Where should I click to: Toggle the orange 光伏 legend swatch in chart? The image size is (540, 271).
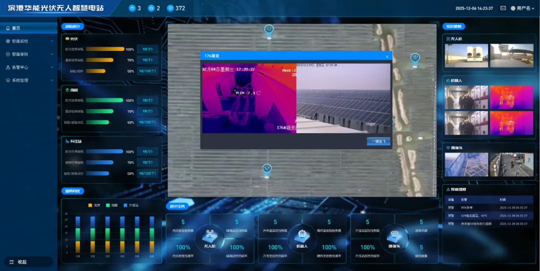pyautogui.click(x=90, y=205)
